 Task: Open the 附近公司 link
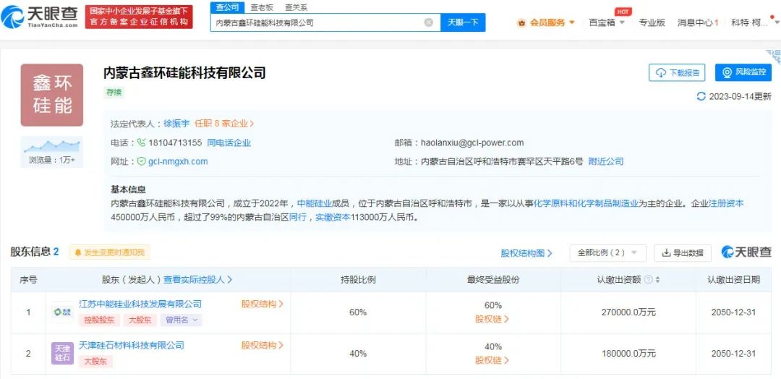[606, 162]
